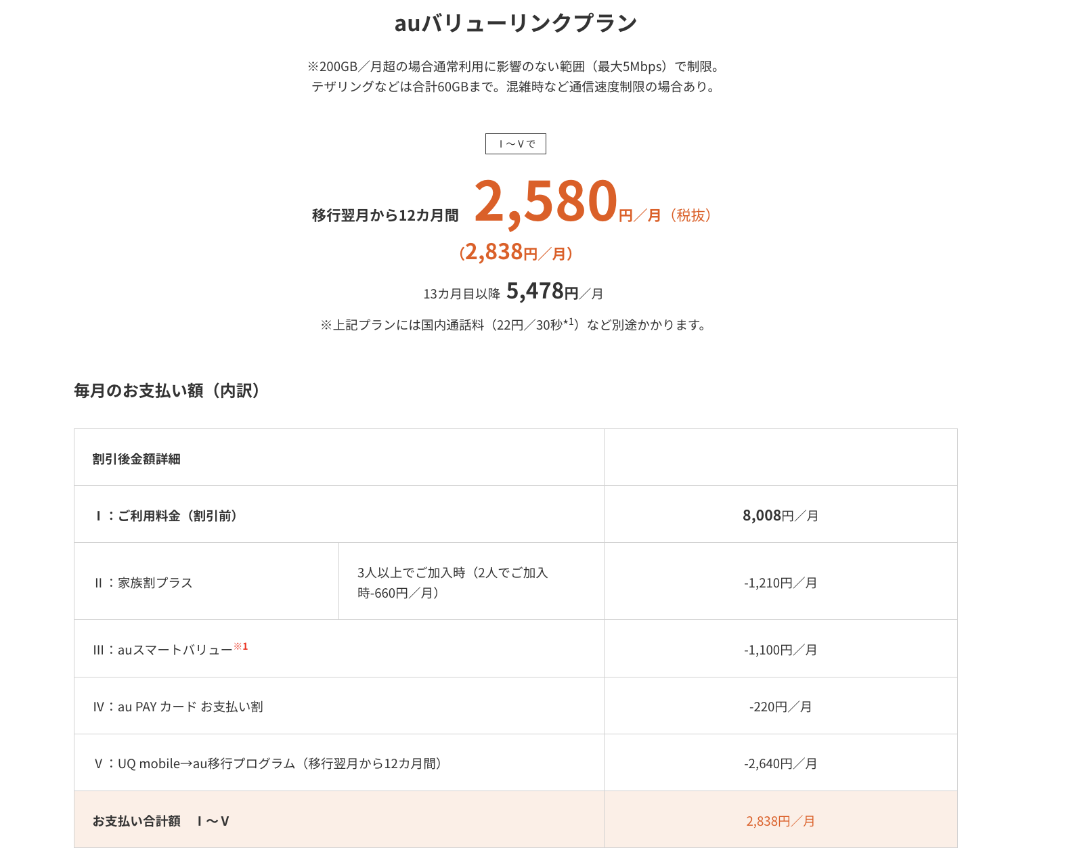
Task: Select the 'IV：au PAY カード お支払い割' row
Action: coord(178,707)
